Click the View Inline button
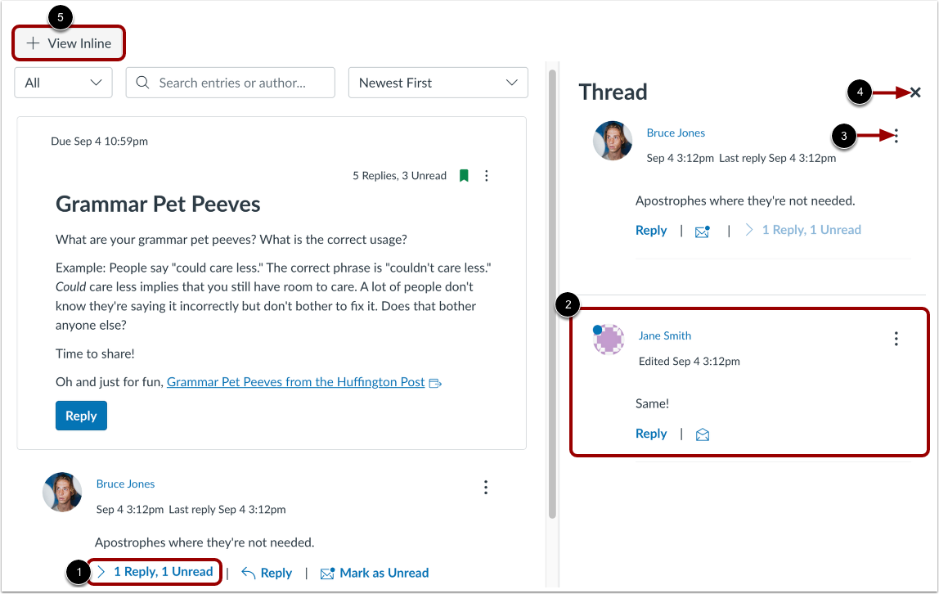This screenshot has height=594, width=939. [x=69, y=43]
